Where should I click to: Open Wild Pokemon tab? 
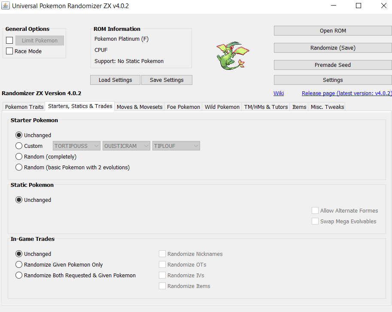tap(222, 107)
